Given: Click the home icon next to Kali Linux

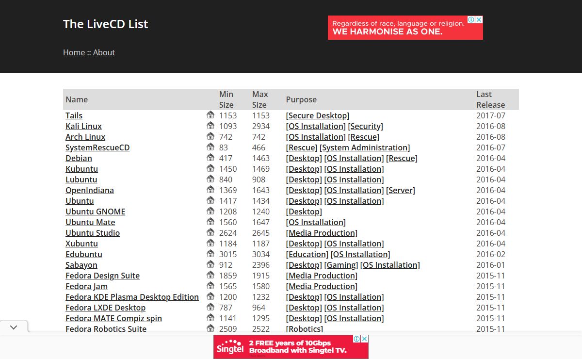Looking at the screenshot, I should click(210, 126).
